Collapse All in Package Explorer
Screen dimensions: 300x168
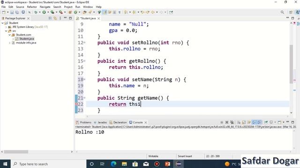click(x=50, y=18)
